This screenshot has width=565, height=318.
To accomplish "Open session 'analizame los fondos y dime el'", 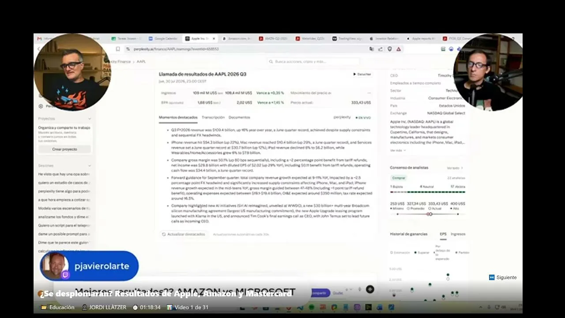I will pyautogui.click(x=64, y=217).
